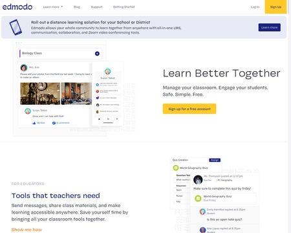Click 'Is this an open note quiz?' reply
This screenshot has width=291, height=233.
pos(224,219)
